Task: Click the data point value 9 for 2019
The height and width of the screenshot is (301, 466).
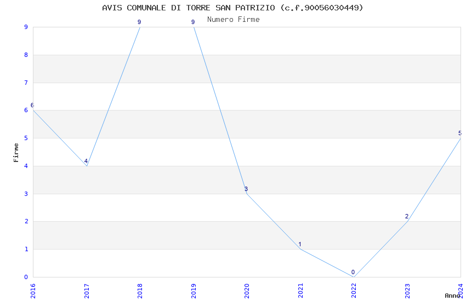Action: (x=193, y=22)
